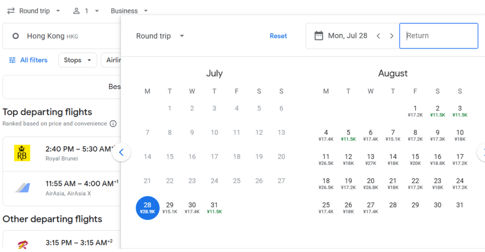Click the Hong Kong origin circle icon
This screenshot has width=485, height=252.
15,36
